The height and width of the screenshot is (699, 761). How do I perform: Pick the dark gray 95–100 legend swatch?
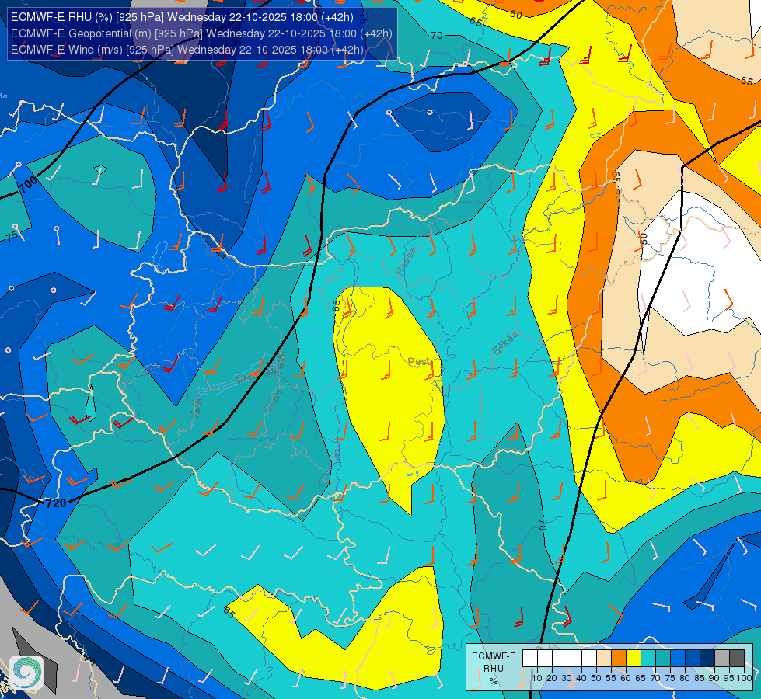click(x=737, y=659)
